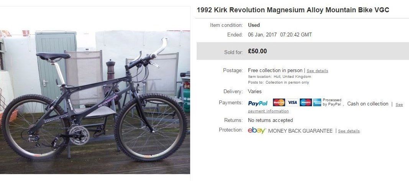This screenshot has height=181, width=409.
Task: Click the PayPal logo in Payments
Action: point(258,104)
